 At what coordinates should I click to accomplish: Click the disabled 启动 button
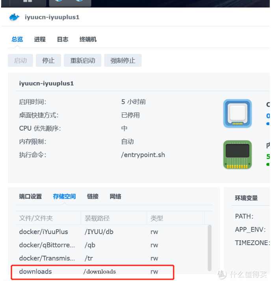(x=20, y=60)
